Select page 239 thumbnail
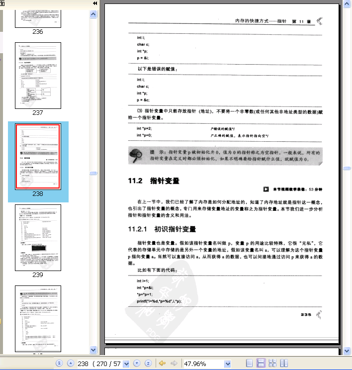This screenshot has width=352, height=370. tap(38, 238)
